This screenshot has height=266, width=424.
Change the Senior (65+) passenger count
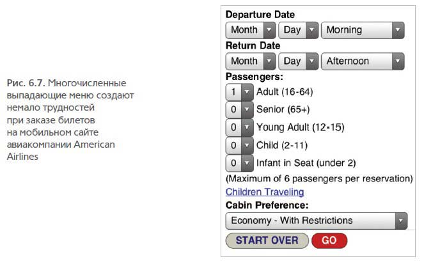[x=240, y=110]
